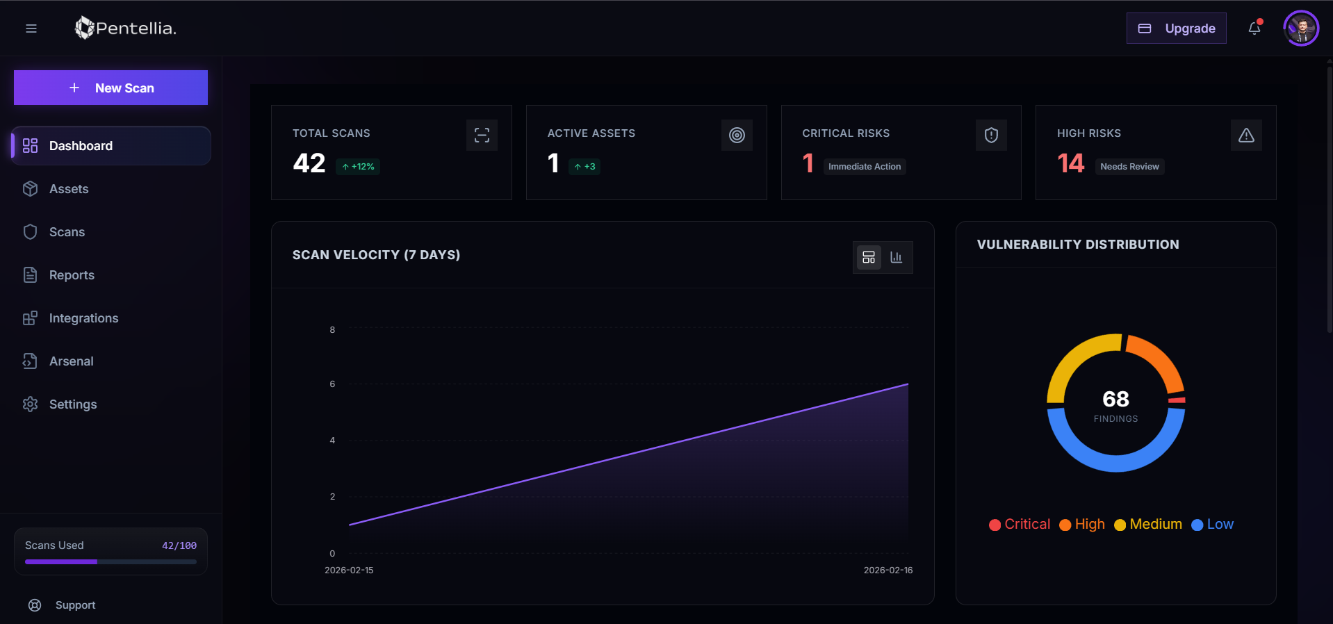Open the Support link
This screenshot has width=1333, height=624.
tap(75, 605)
